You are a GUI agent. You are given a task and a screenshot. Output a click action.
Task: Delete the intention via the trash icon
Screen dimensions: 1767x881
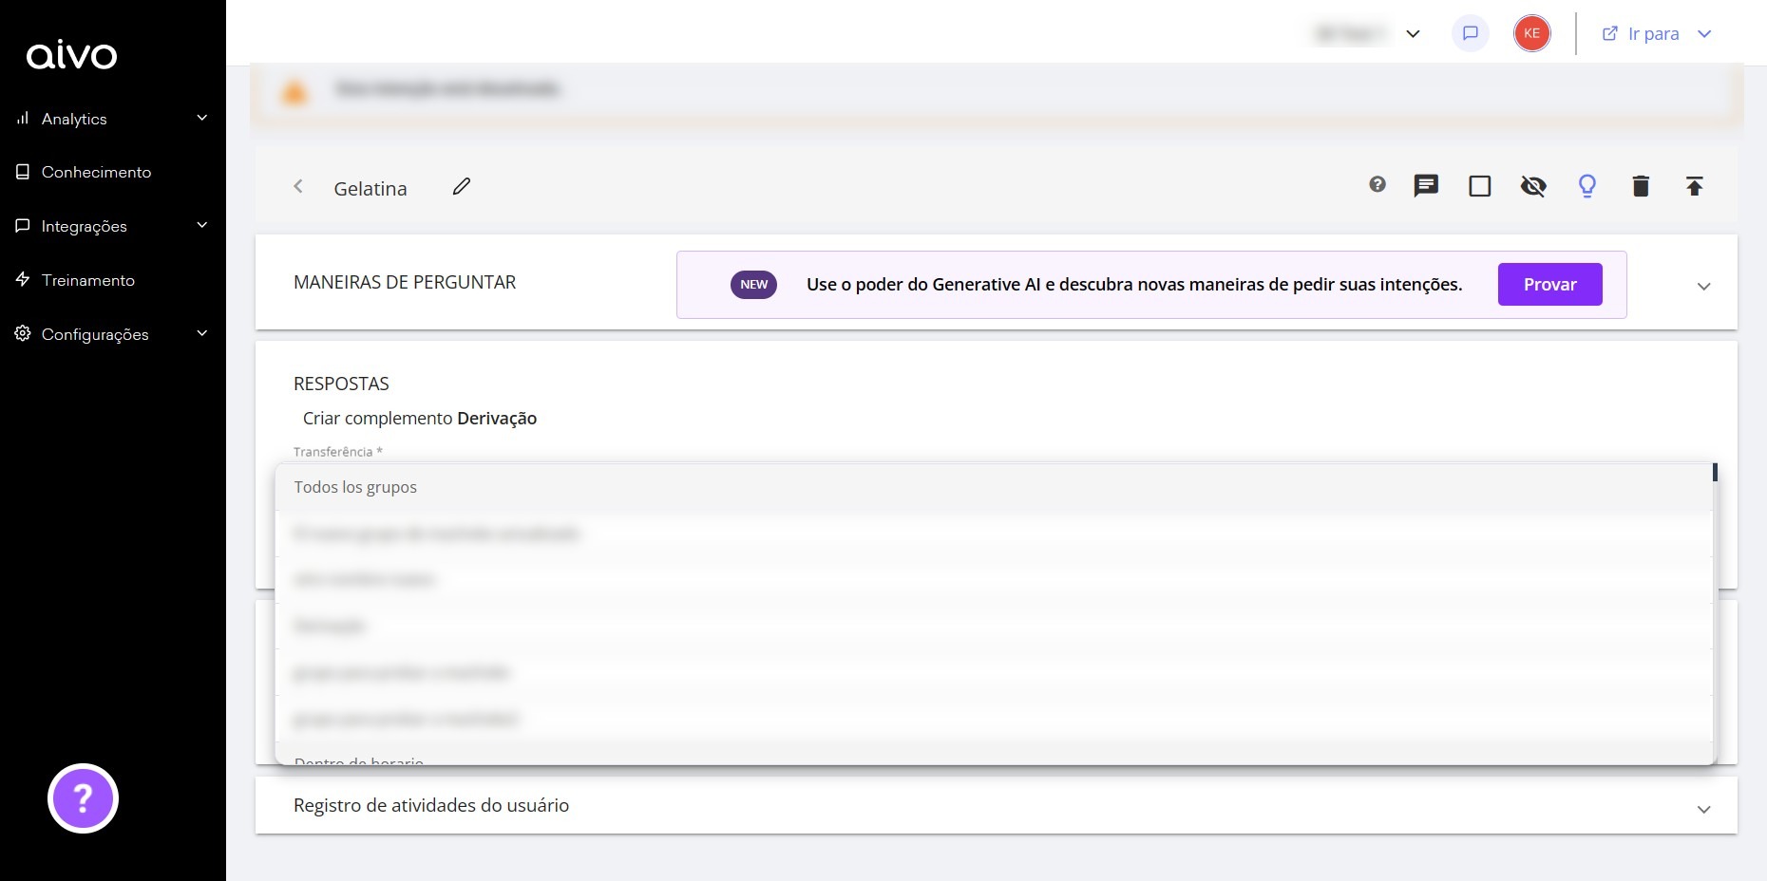click(x=1641, y=186)
